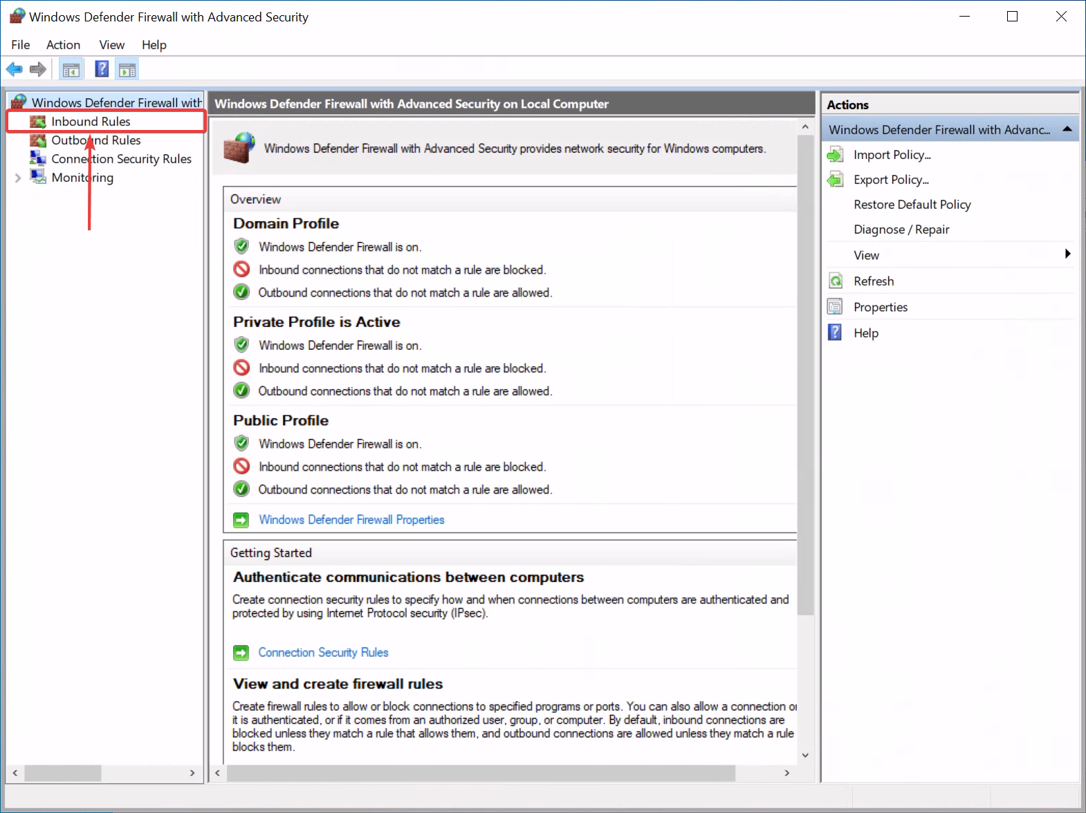Open the File menu
The height and width of the screenshot is (813, 1086).
coord(21,45)
